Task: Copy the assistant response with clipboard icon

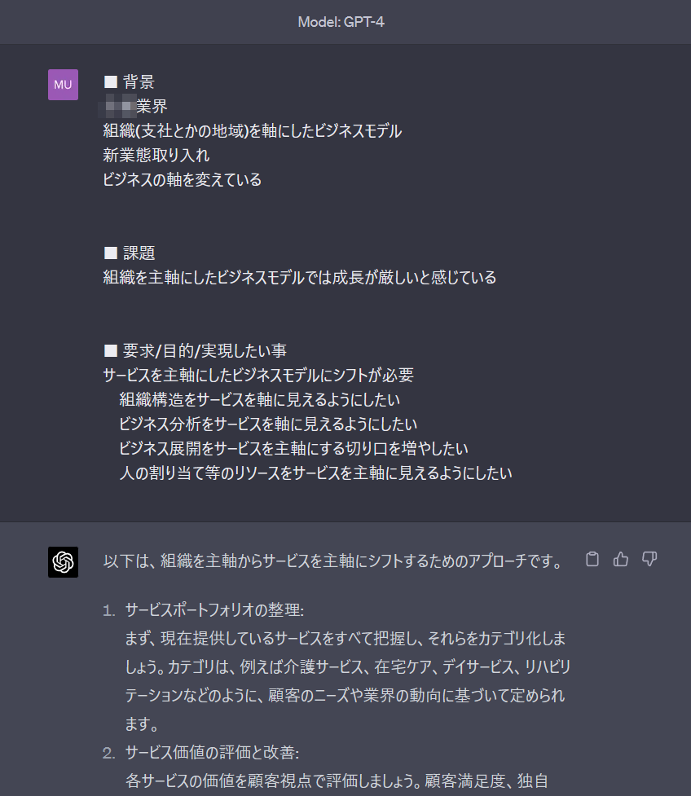Action: [x=592, y=559]
